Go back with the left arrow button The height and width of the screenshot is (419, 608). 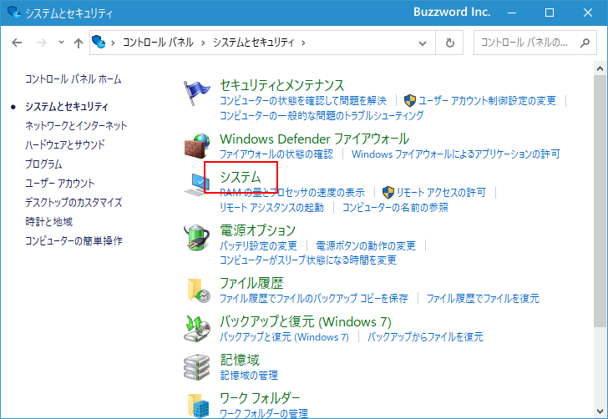coord(17,43)
